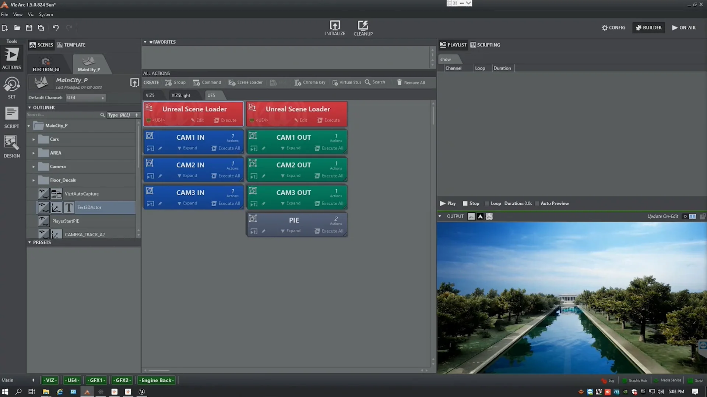Select the checkered transparency background swatch for output
Viewport: 707px width, 397px height.
pos(489,217)
